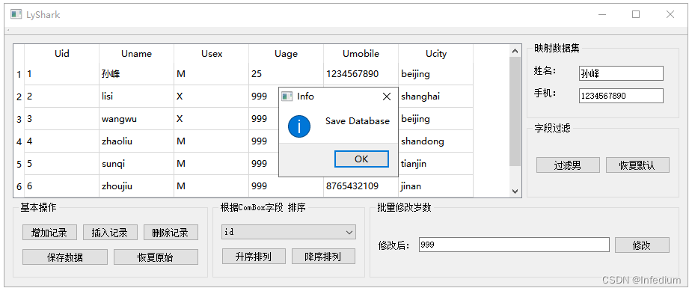
Task: Click the LyShark window title icon
Action: (x=16, y=14)
